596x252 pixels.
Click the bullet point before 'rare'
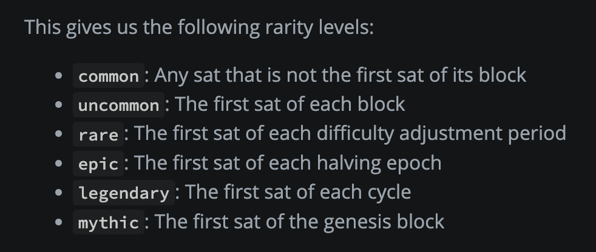coord(58,134)
